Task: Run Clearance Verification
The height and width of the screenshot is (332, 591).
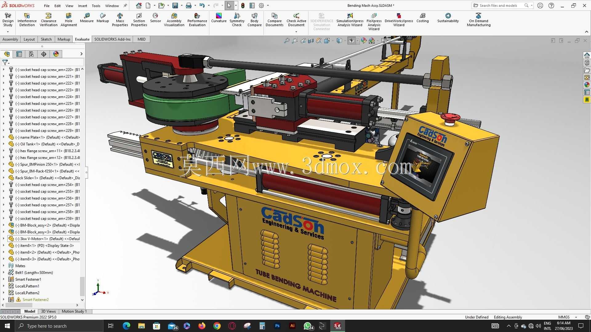Action: [x=49, y=20]
